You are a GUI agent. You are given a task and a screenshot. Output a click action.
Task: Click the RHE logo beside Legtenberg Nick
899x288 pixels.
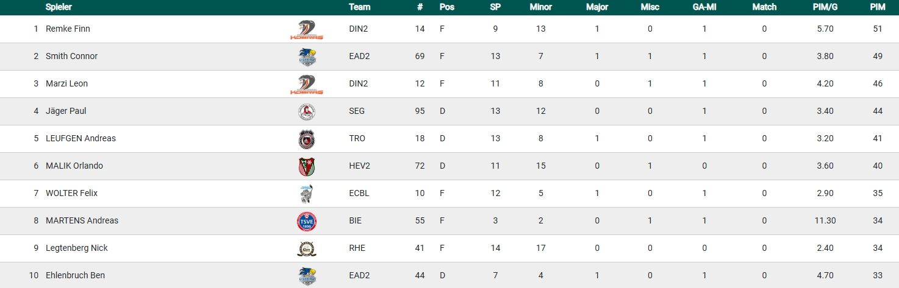coord(306,248)
